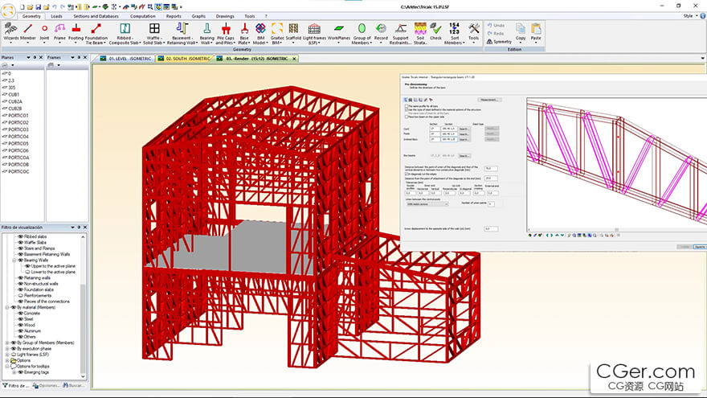Open Pile Caps and Piles tool

(226, 34)
